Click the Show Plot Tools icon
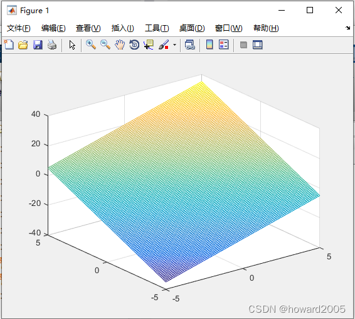The image size is (355, 319). coord(258,45)
